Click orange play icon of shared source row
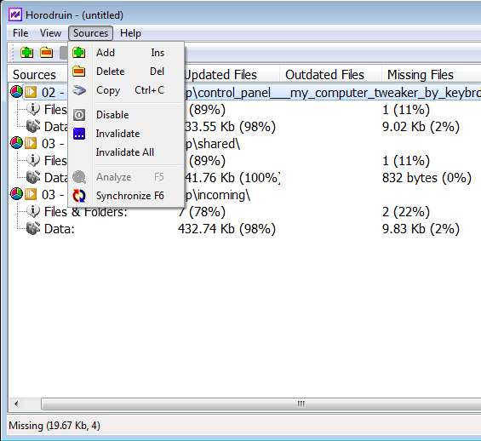This screenshot has width=481, height=441. (x=31, y=143)
